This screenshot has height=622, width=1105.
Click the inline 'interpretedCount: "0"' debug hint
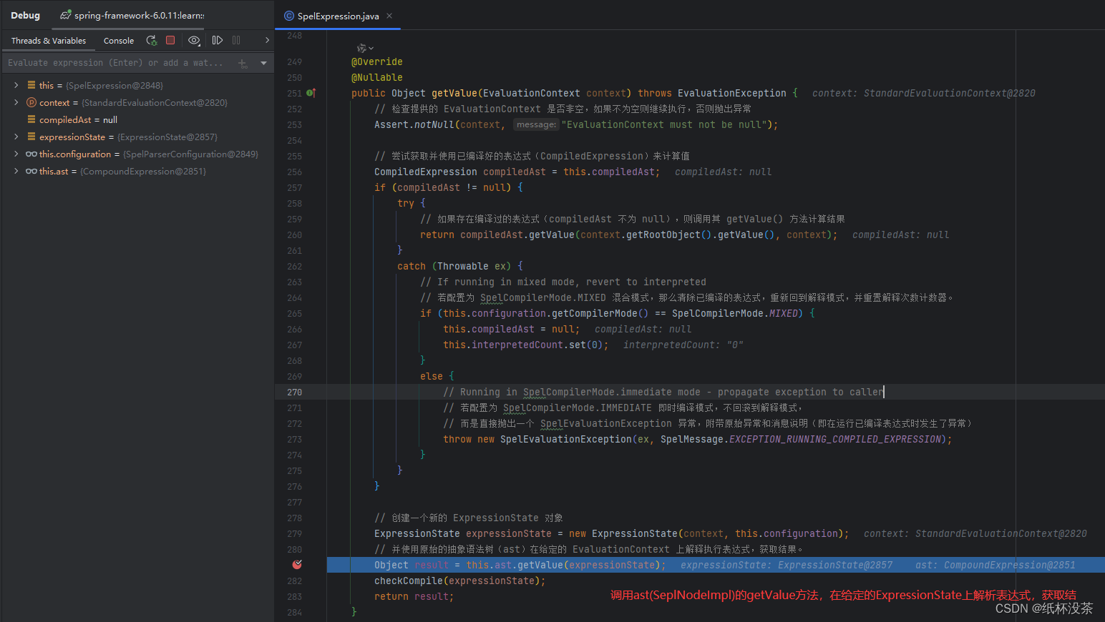tap(683, 345)
